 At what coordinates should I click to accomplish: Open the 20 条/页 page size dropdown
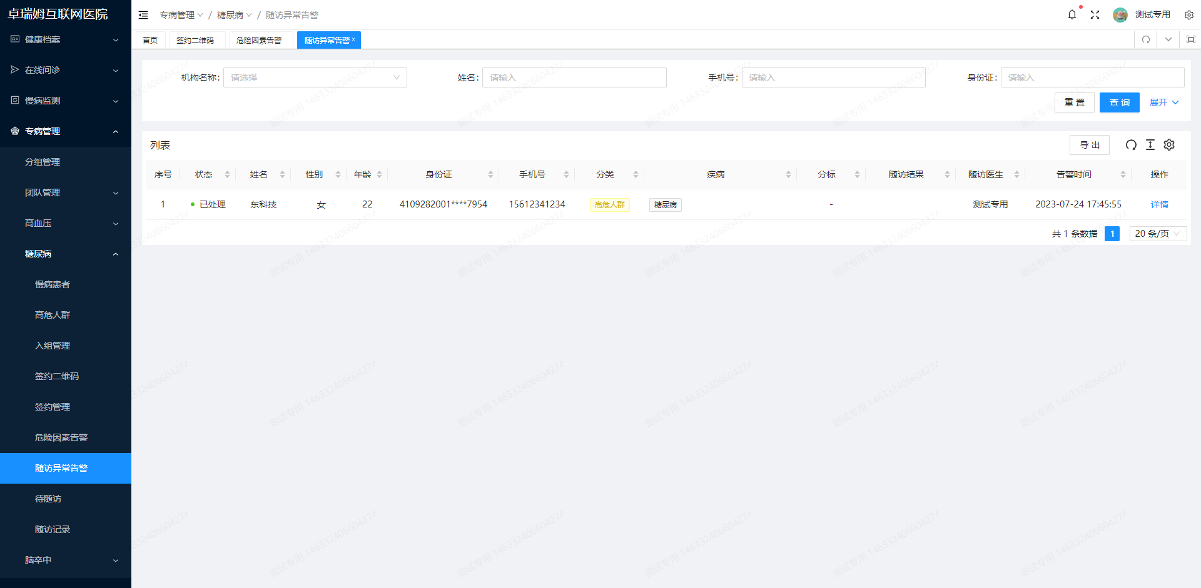click(1158, 234)
